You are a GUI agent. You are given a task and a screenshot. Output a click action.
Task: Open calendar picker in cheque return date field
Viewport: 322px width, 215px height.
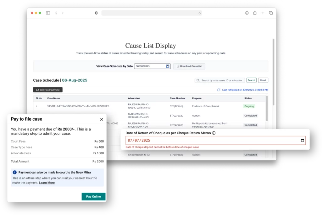click(302, 141)
